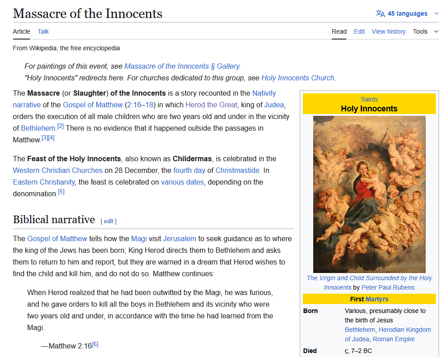
Task: Expand the languages chevron arrow
Action: (436, 13)
